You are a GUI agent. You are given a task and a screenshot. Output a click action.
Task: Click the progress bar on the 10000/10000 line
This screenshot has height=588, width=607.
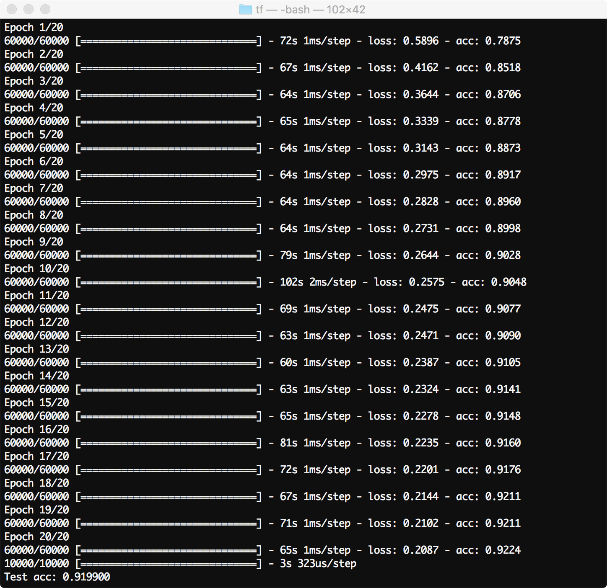[x=169, y=564]
